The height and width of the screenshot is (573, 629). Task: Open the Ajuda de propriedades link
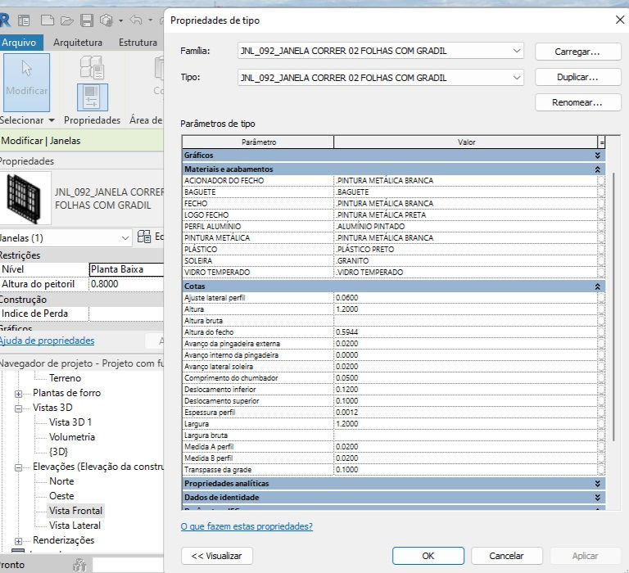tap(47, 341)
